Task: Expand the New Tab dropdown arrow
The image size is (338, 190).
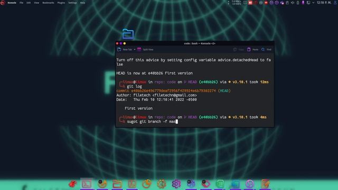Action: pyautogui.click(x=135, y=50)
